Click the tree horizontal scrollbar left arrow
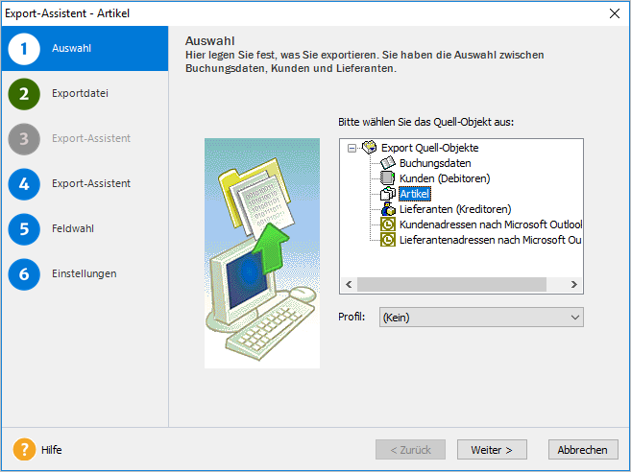This screenshot has height=472, width=631. coord(349,285)
